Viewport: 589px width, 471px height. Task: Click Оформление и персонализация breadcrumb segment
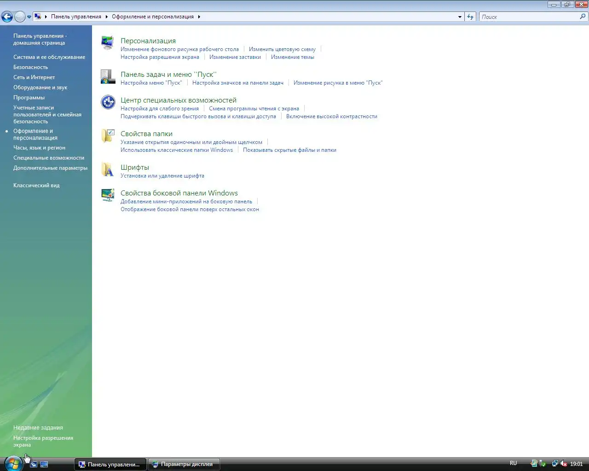click(153, 17)
